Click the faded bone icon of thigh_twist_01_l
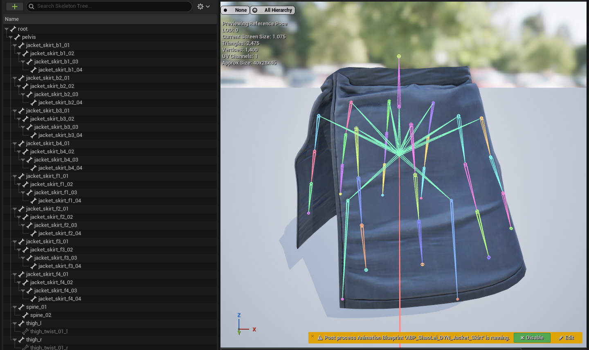The image size is (589, 350). [x=25, y=332]
